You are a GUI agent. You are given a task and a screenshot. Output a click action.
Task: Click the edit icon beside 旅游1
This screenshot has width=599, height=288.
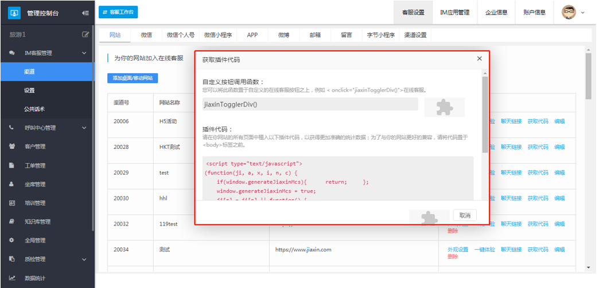(85, 34)
